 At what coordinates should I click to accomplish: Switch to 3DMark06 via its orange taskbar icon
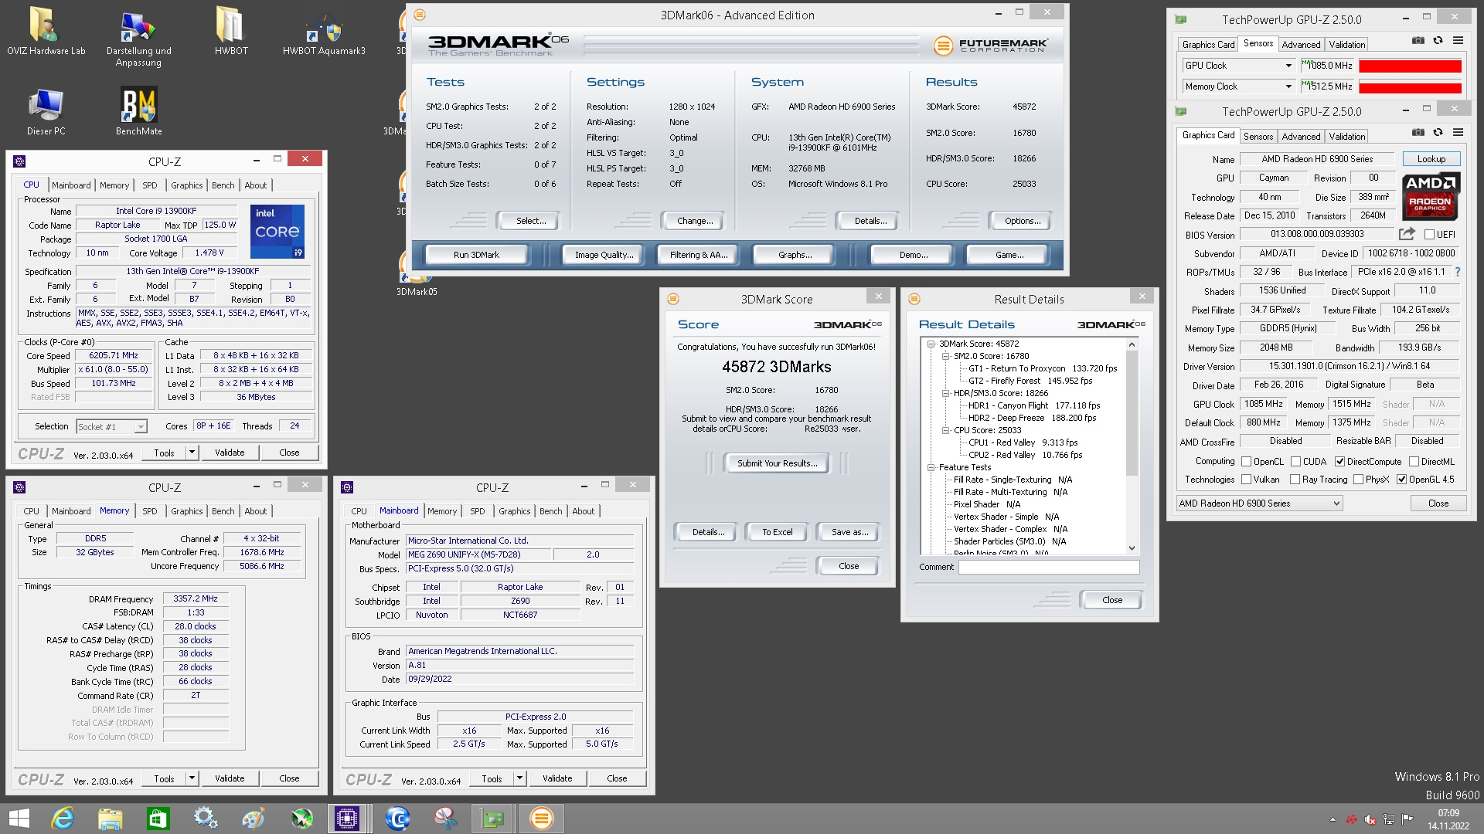coord(541,819)
